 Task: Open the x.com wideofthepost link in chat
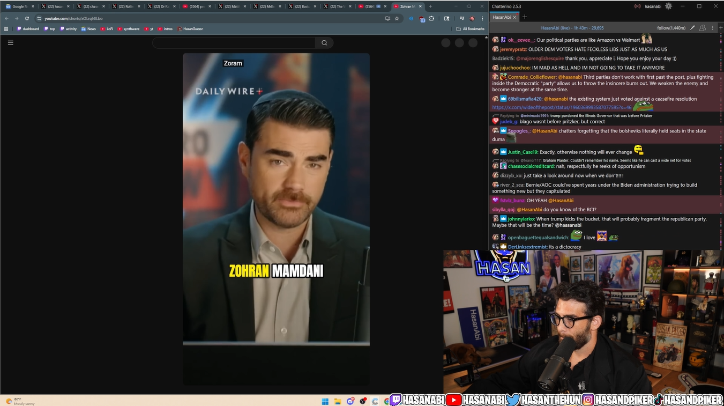562,107
